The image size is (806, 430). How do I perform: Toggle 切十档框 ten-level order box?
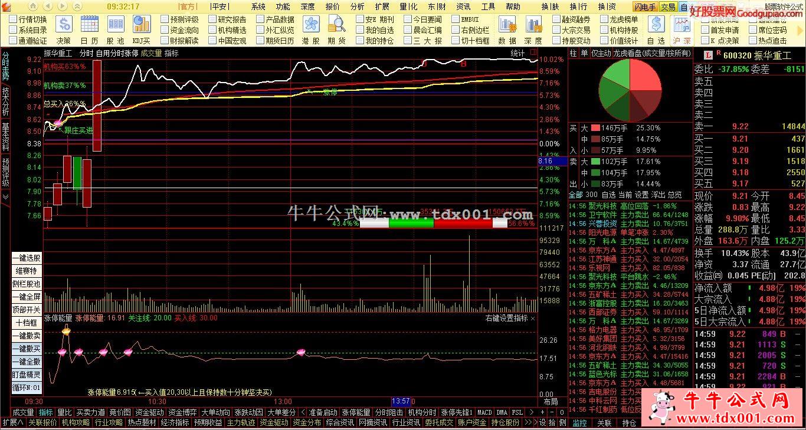[470, 41]
